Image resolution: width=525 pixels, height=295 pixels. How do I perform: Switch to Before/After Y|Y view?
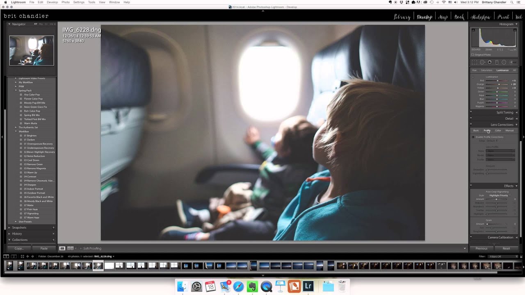click(x=70, y=248)
